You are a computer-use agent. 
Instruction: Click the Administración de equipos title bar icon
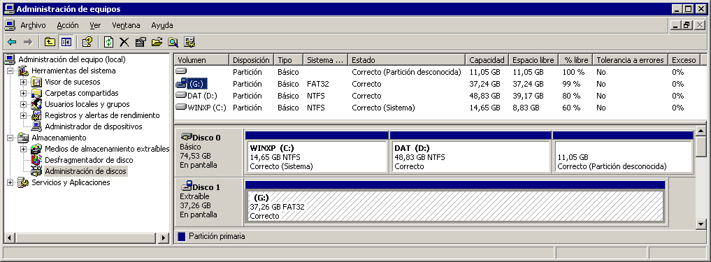tap(8, 9)
